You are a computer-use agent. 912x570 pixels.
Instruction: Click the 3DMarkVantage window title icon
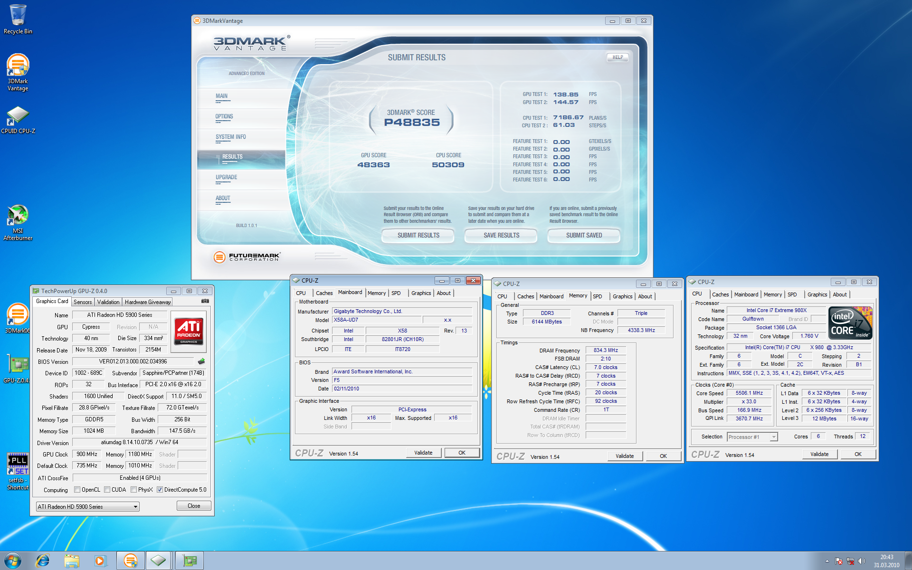(197, 20)
